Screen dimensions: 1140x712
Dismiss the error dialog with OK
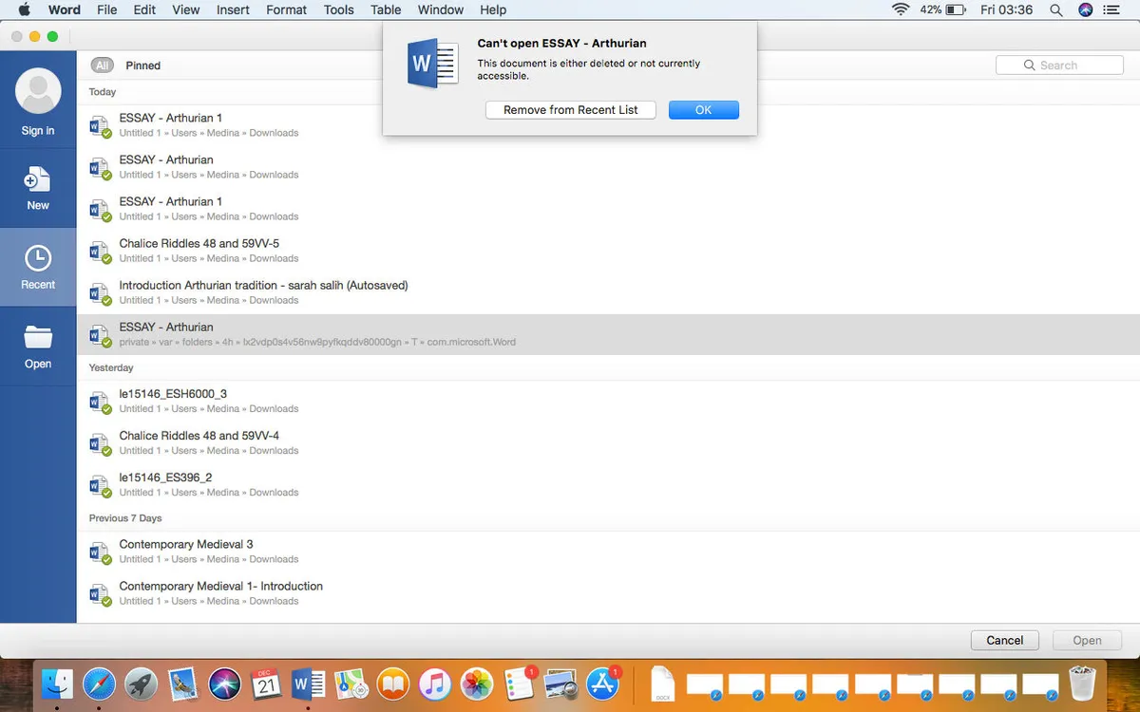pos(704,110)
